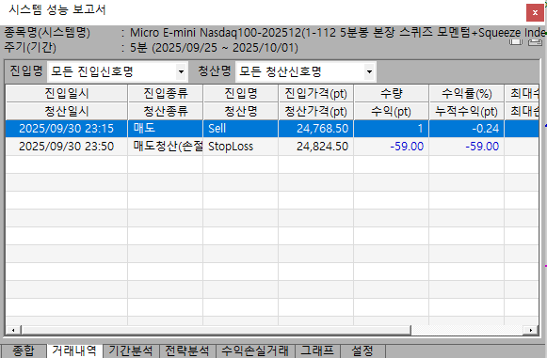Expand the 진입명 signal dropdown arrow

click(181, 71)
